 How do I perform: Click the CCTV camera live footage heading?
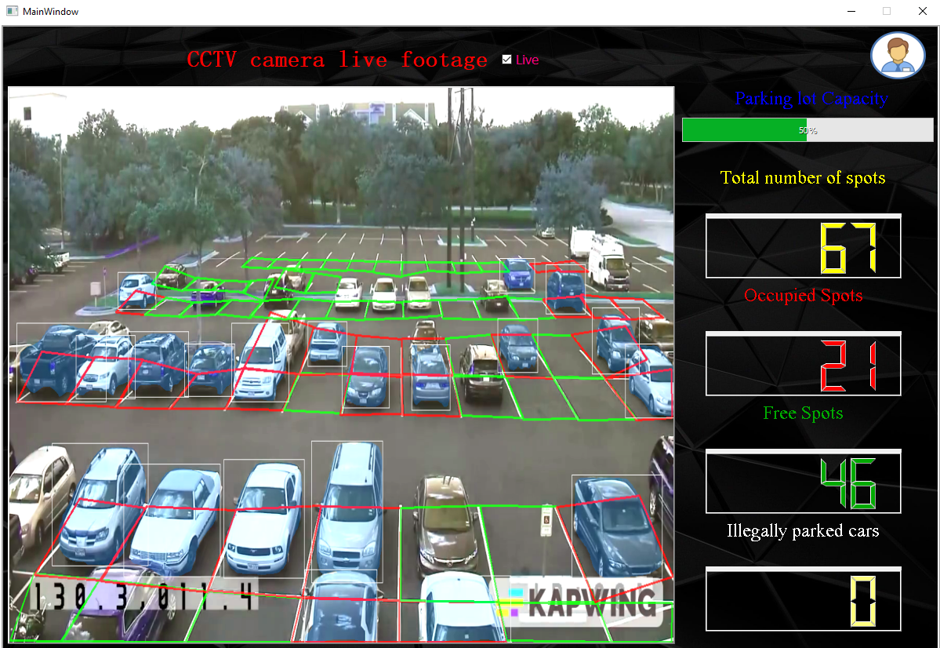tap(337, 60)
